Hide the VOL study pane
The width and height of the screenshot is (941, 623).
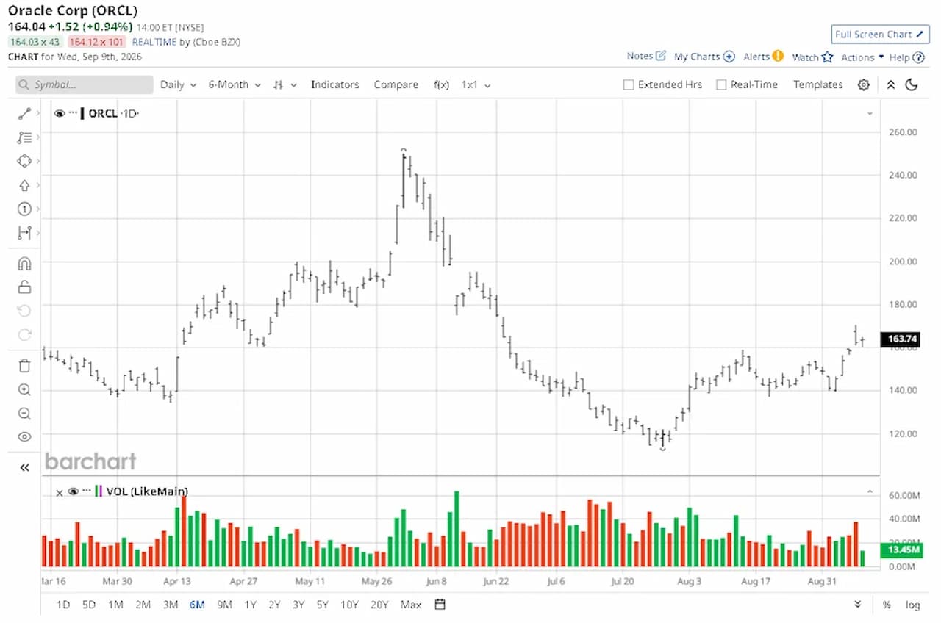(73, 491)
